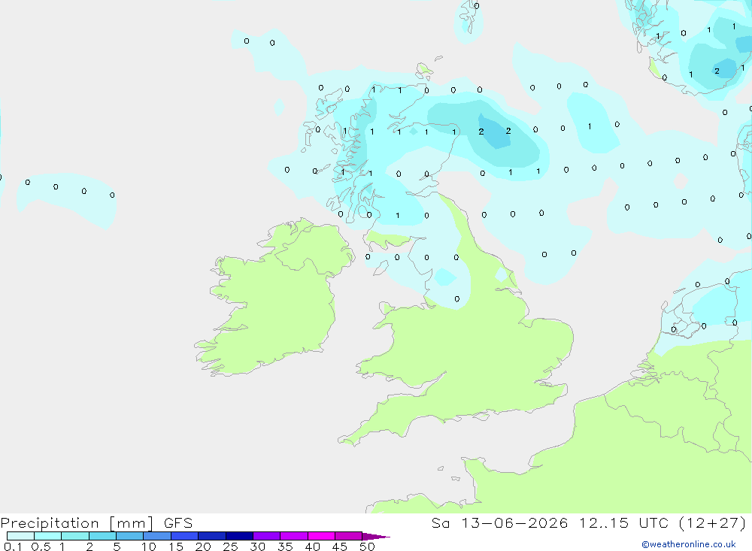Click the 'GFS' model label
The image size is (752, 551).
click(x=178, y=523)
